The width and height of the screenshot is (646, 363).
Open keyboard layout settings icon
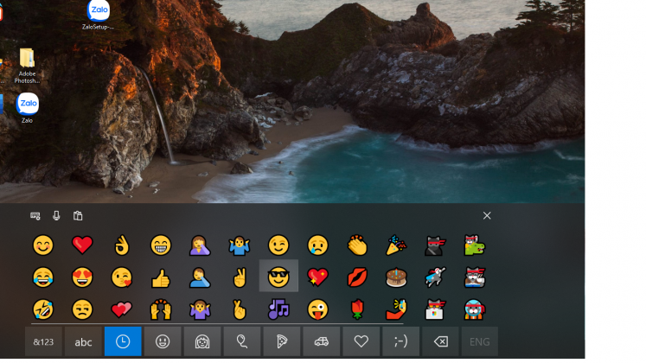35,216
